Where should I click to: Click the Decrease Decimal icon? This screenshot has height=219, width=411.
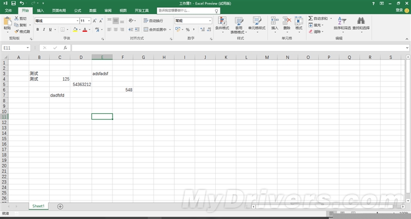coord(209,30)
